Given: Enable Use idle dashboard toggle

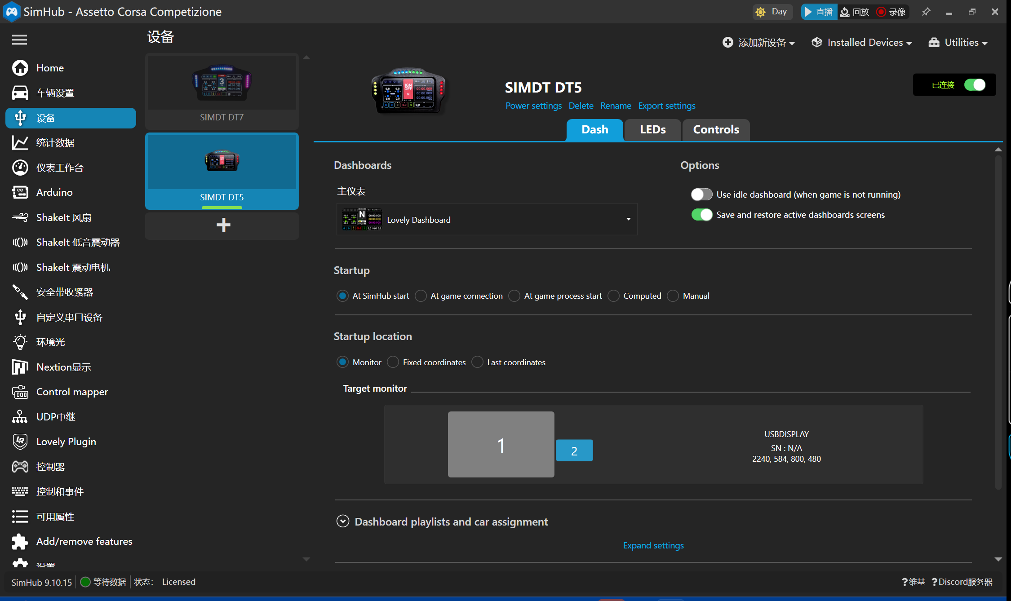Looking at the screenshot, I should [701, 194].
